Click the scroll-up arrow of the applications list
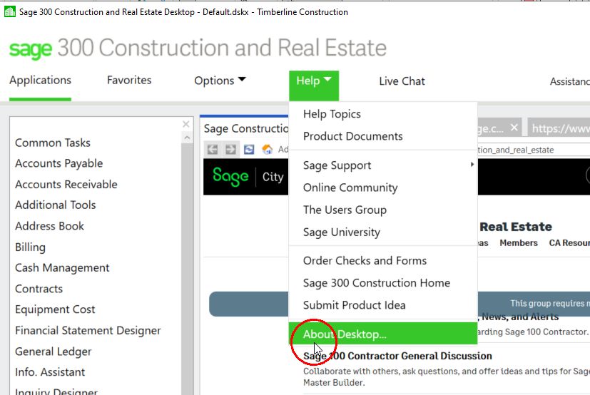 (x=187, y=138)
